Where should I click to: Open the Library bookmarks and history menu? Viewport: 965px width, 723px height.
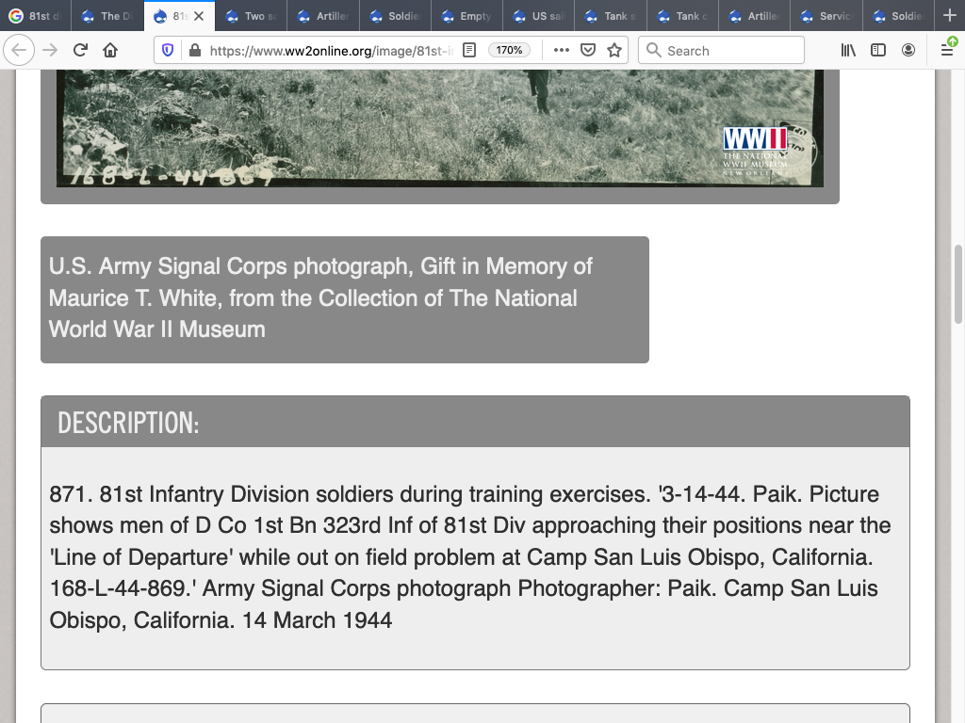tap(848, 50)
